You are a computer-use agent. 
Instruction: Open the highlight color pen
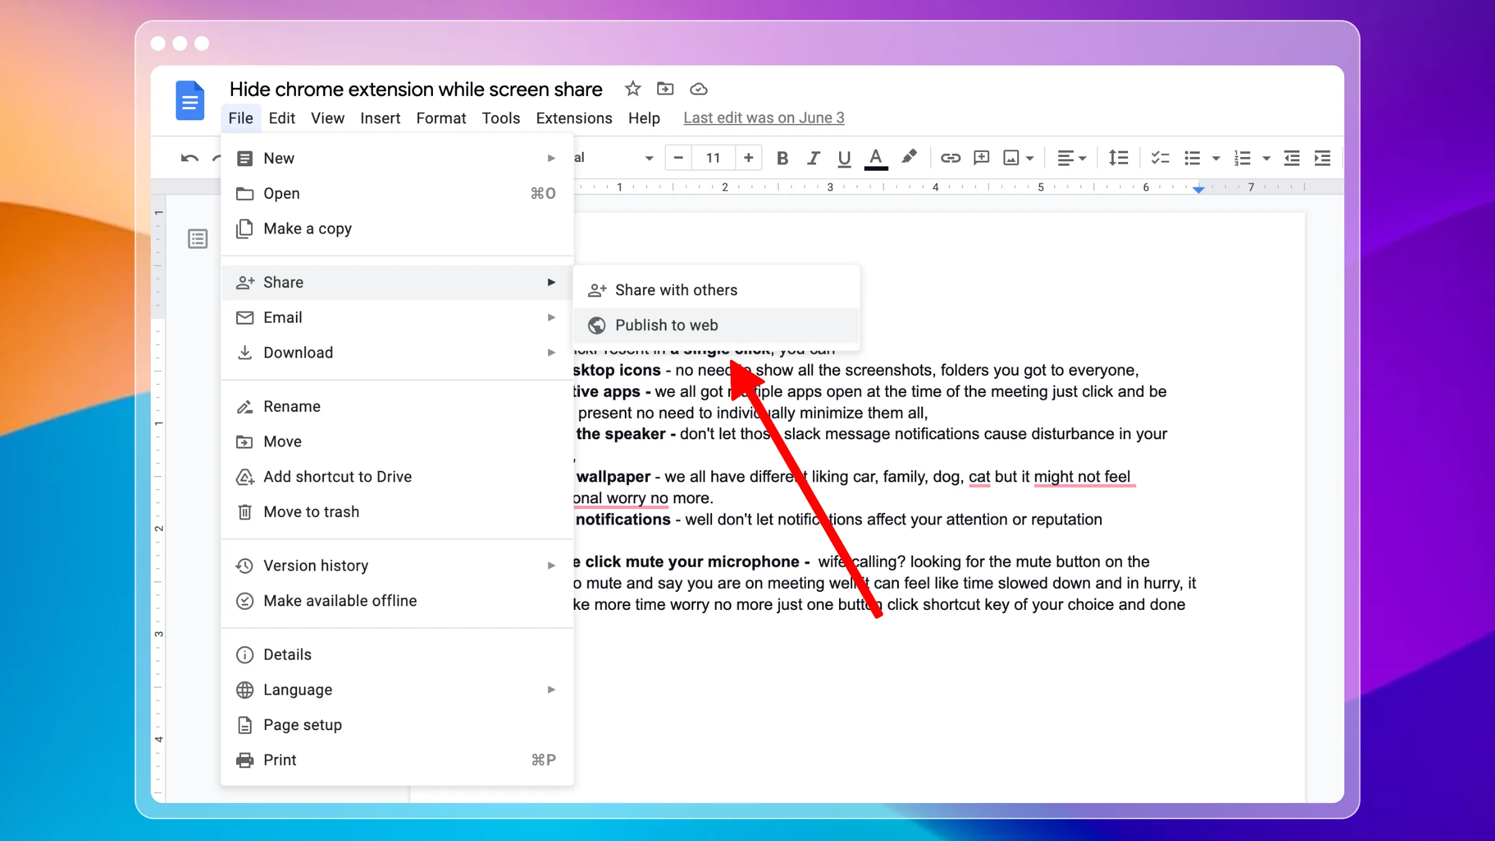(x=909, y=157)
